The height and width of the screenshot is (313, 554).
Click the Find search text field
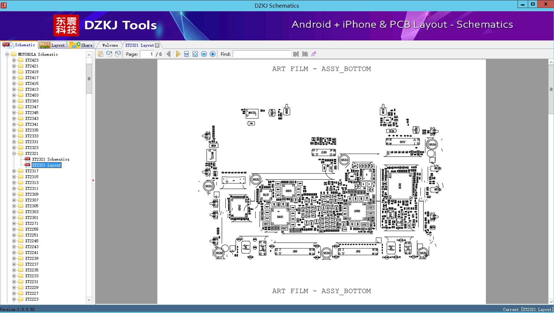pos(262,54)
